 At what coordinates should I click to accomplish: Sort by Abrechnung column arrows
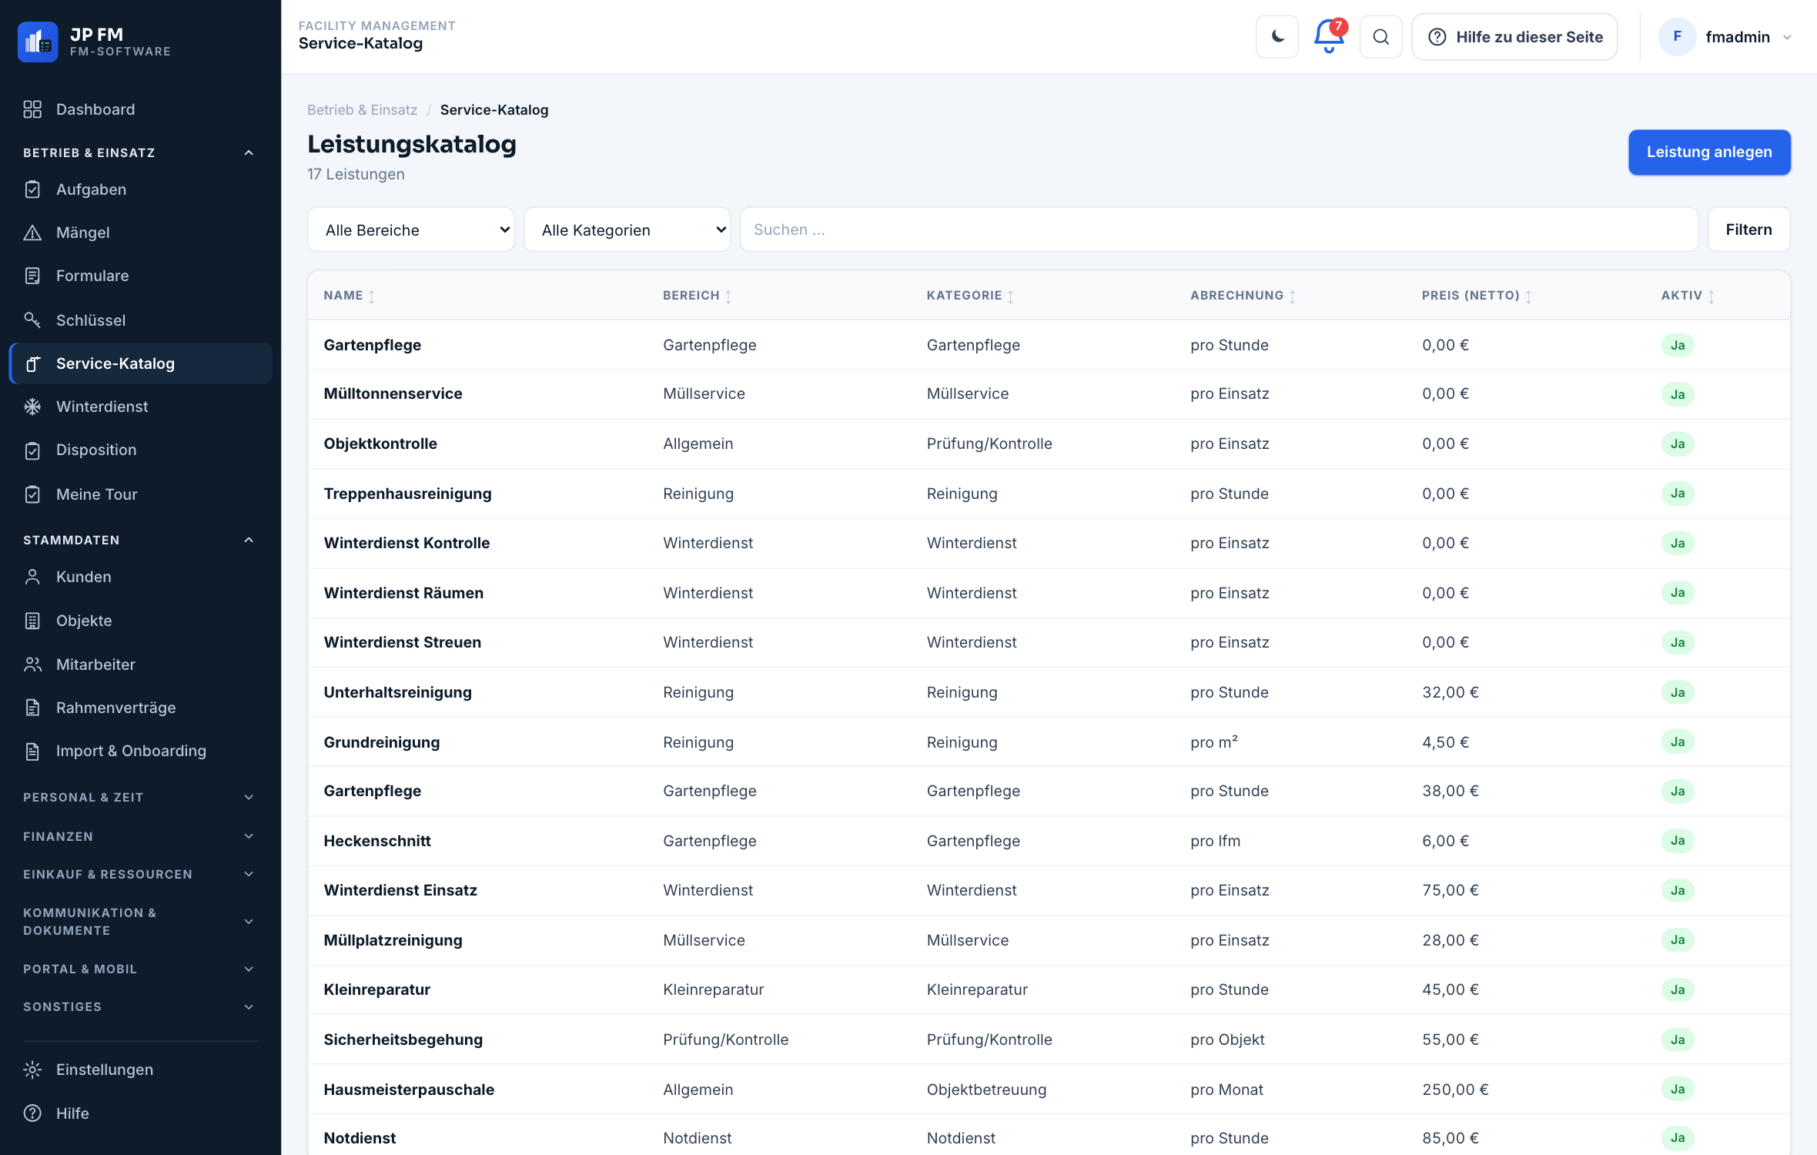1293,296
